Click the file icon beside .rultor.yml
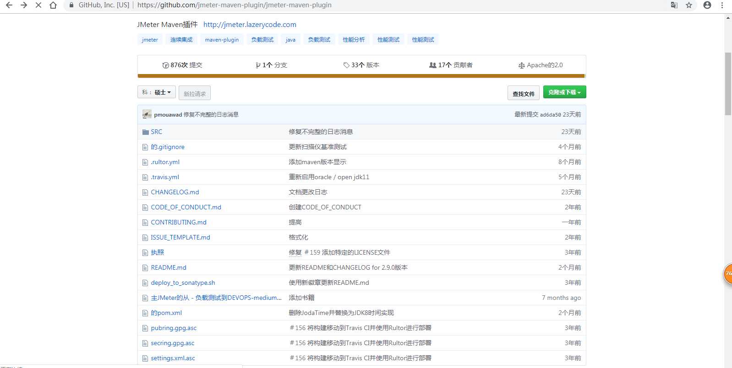Viewport: 732px width, 368px height. click(x=145, y=162)
